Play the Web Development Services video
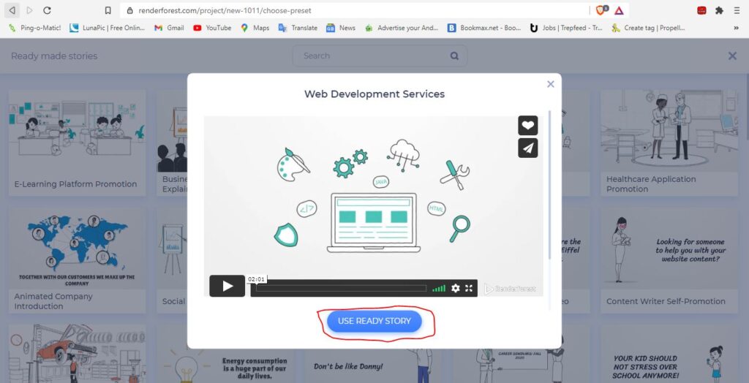The image size is (749, 383). pyautogui.click(x=227, y=286)
